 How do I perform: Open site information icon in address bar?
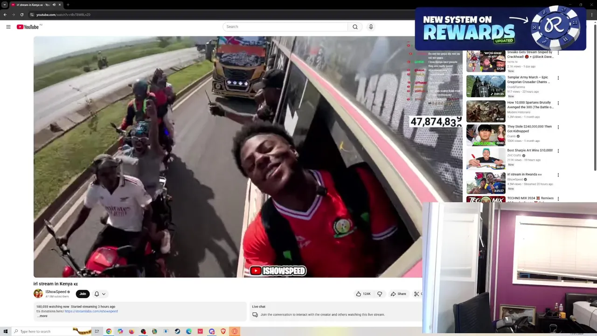pyautogui.click(x=32, y=14)
